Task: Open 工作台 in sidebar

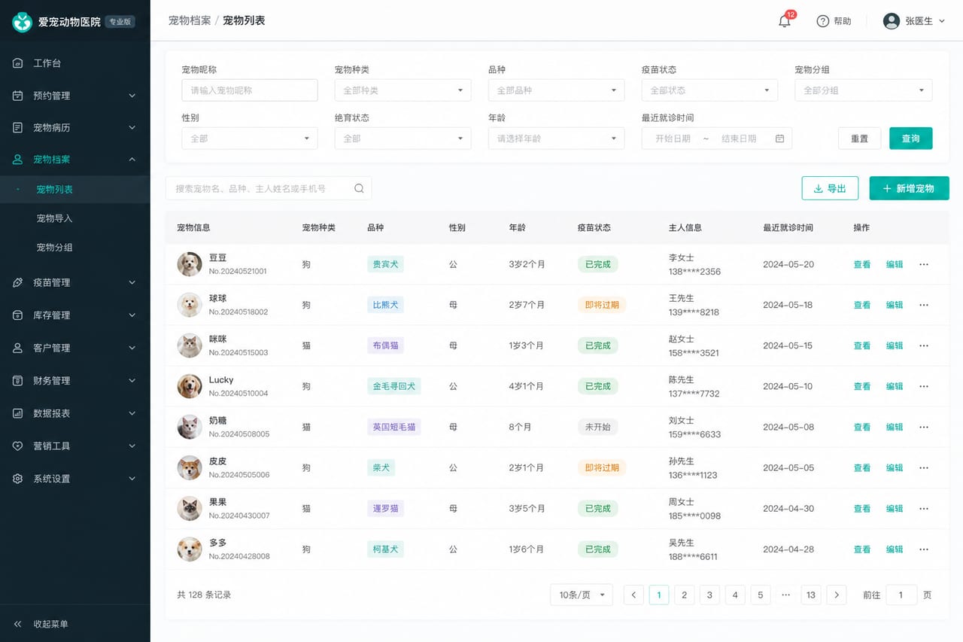Action: point(75,63)
